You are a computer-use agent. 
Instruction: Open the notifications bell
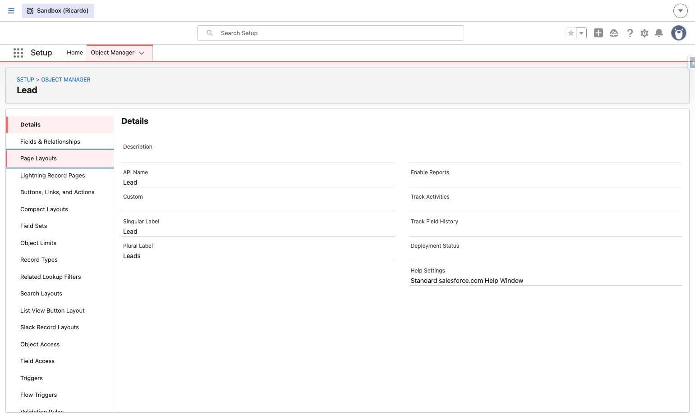(x=659, y=33)
